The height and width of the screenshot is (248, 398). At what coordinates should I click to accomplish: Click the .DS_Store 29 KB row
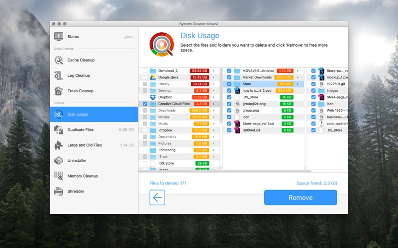(x=179, y=163)
